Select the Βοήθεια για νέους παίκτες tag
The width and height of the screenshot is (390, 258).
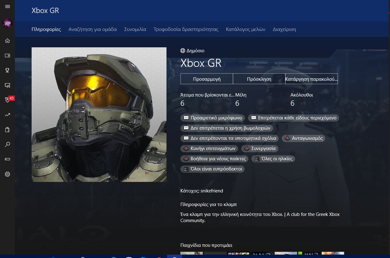click(x=215, y=159)
